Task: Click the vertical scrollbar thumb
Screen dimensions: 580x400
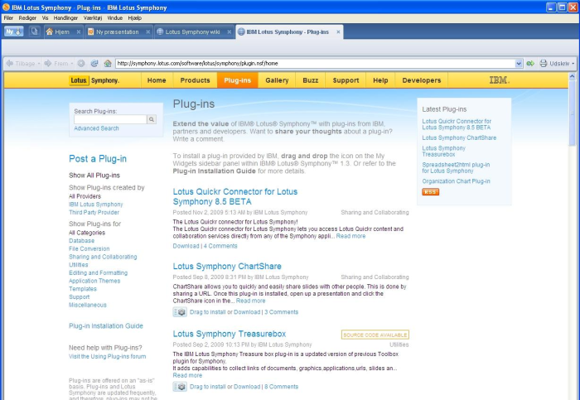Action: click(x=572, y=113)
